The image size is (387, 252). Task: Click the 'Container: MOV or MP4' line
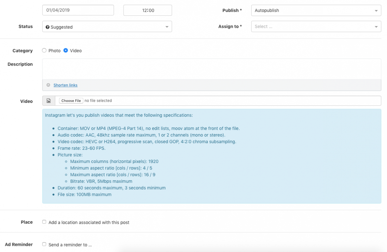click(x=149, y=128)
